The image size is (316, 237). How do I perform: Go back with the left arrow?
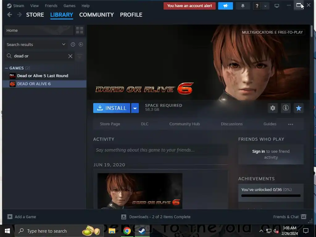point(10,15)
